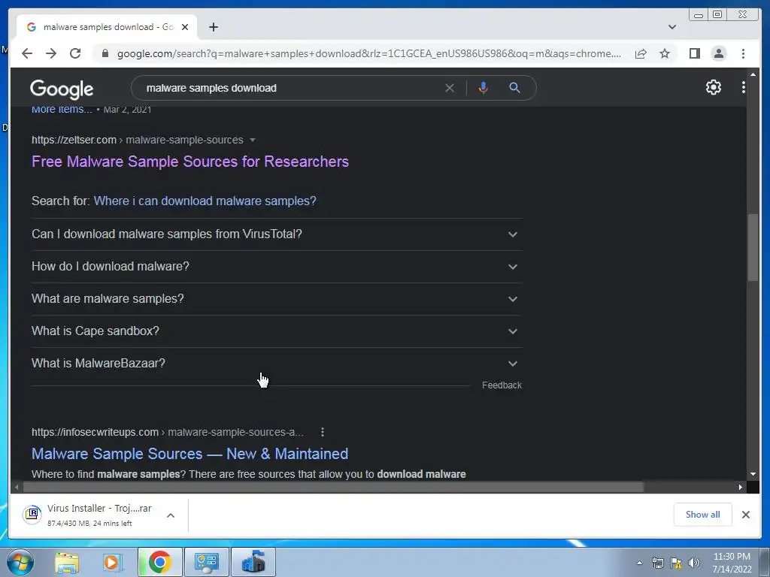Open the Chrome profile avatar
This screenshot has height=577, width=770.
(718, 53)
